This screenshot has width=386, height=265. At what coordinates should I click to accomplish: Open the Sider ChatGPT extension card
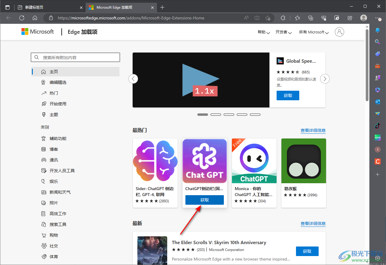[155, 173]
